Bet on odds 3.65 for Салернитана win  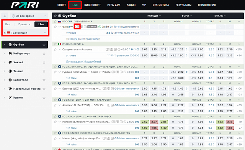click(145, 49)
